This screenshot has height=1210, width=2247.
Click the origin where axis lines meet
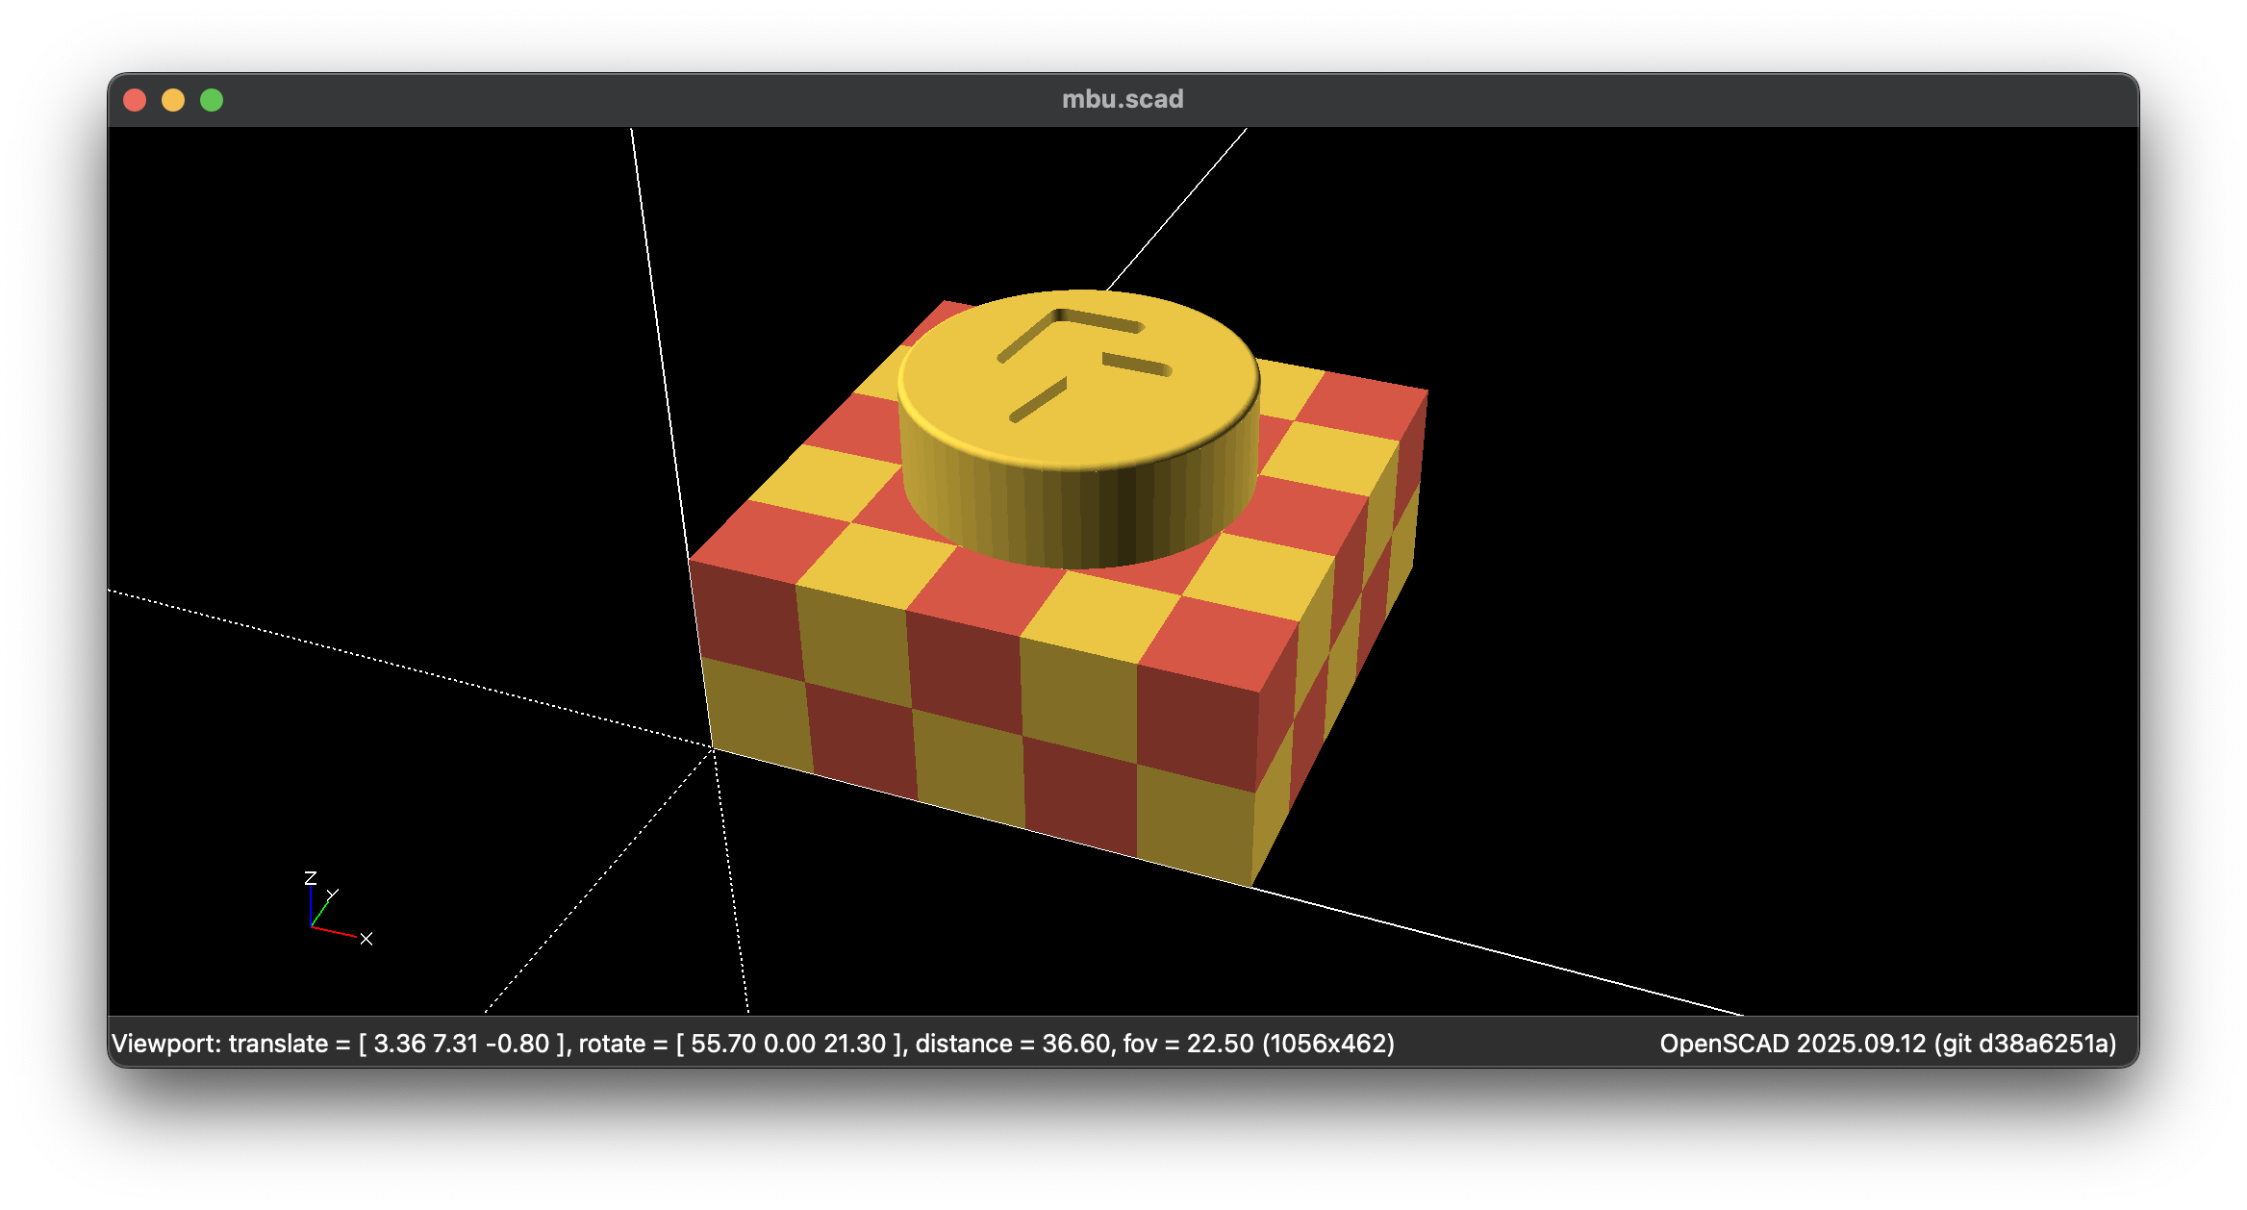[713, 748]
